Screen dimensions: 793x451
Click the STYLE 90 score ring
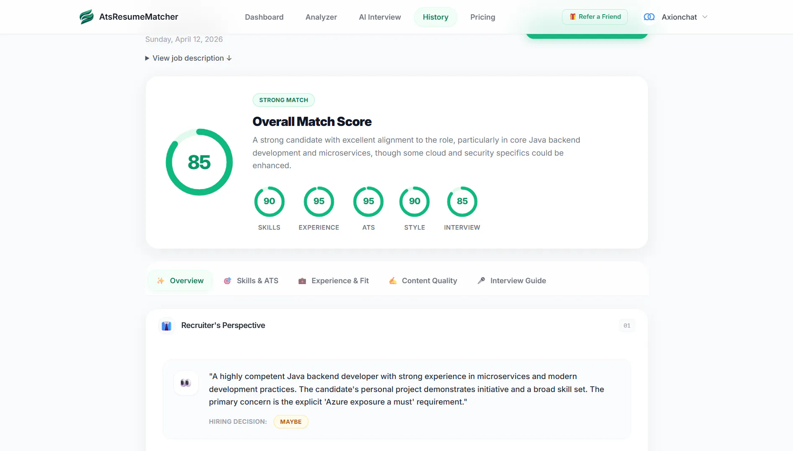click(x=415, y=202)
